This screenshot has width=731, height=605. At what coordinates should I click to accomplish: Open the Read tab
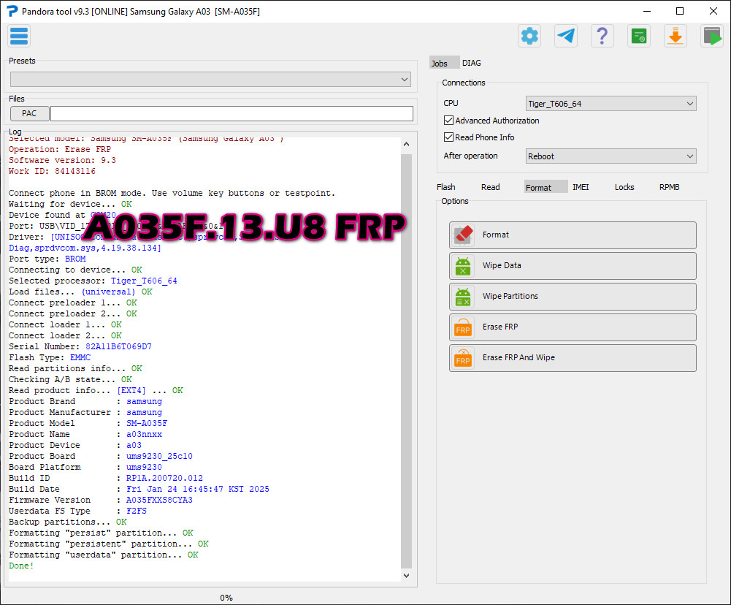coord(491,187)
